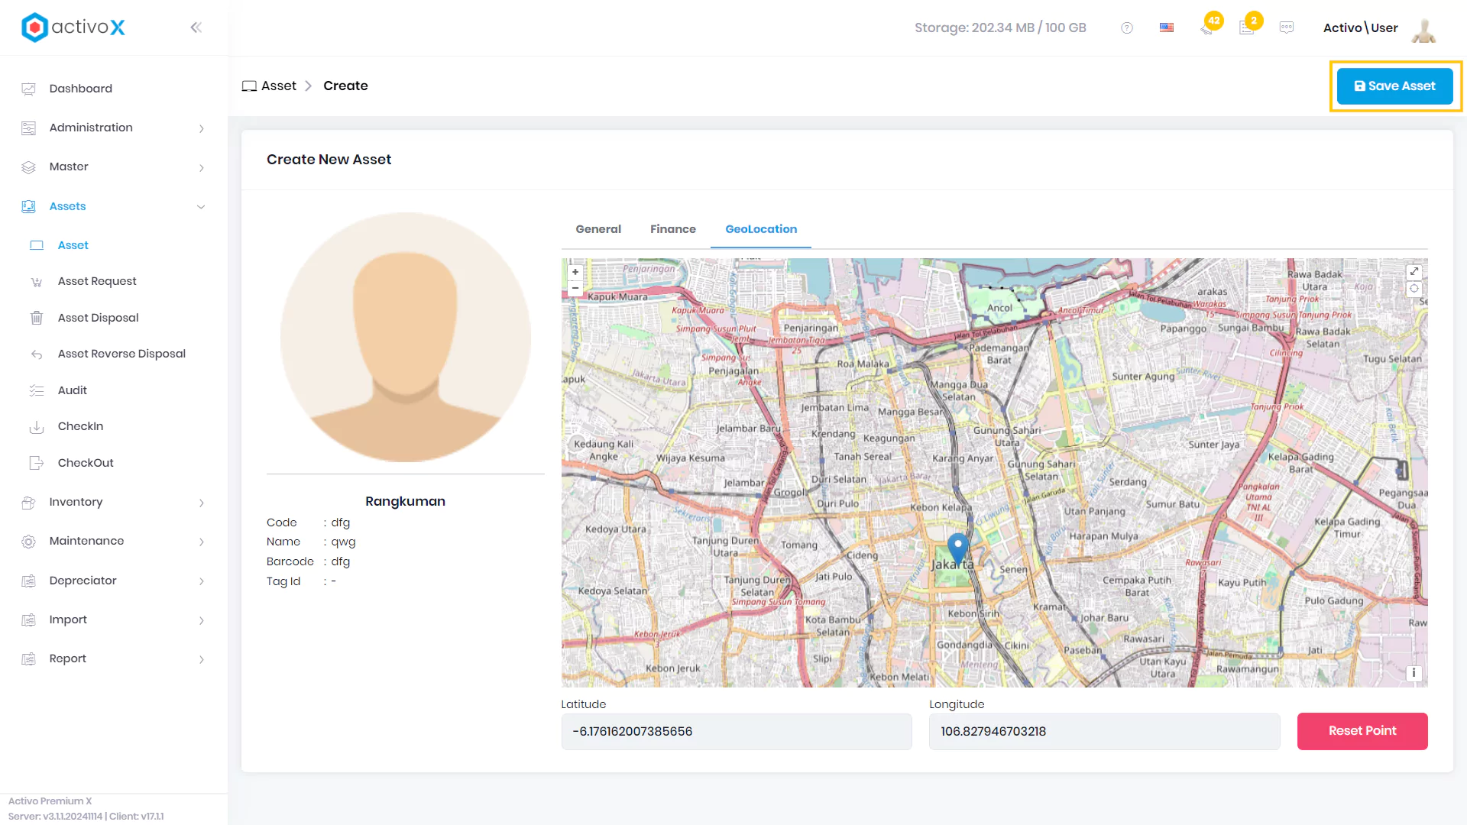Viewport: 1467px width, 825px height.
Task: Click the asset placeholder avatar image
Action: (x=406, y=337)
